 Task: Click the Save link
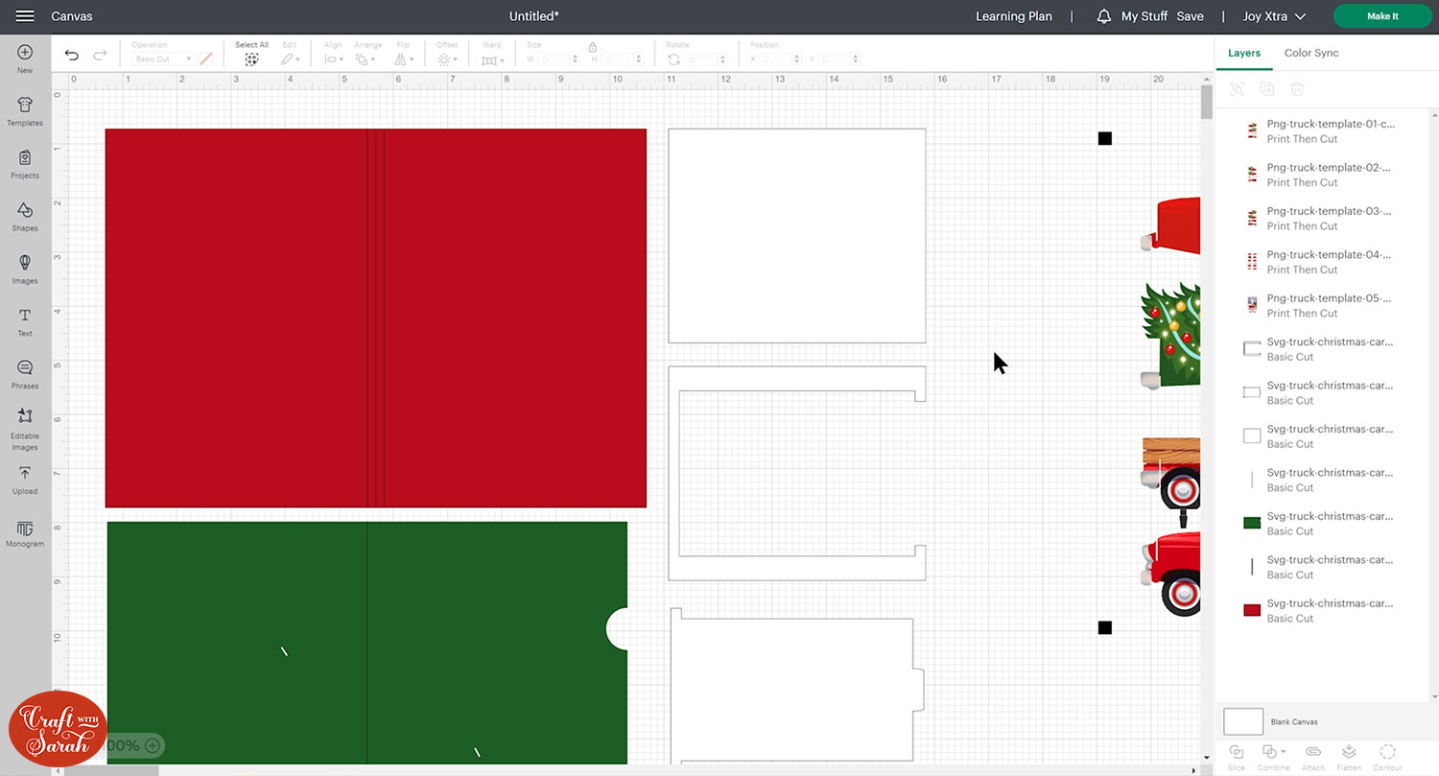pos(1190,16)
